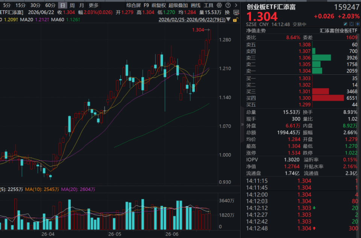Click 卖一 ask price 1.304
Image resolution: width=361 pixels, height=238 pixels.
click(x=305, y=71)
